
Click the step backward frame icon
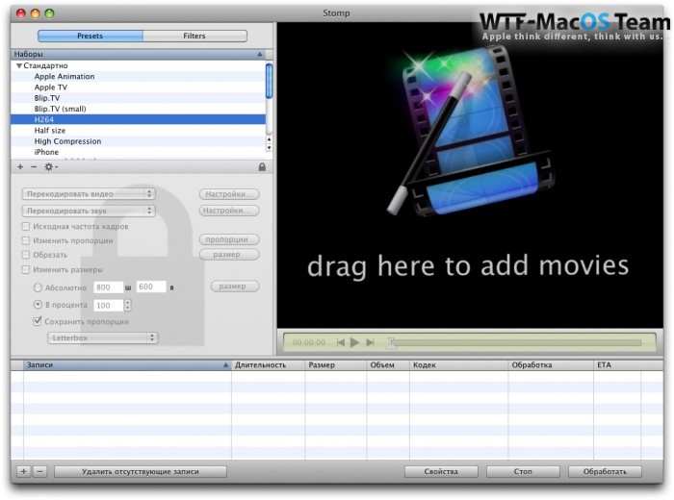[341, 342]
